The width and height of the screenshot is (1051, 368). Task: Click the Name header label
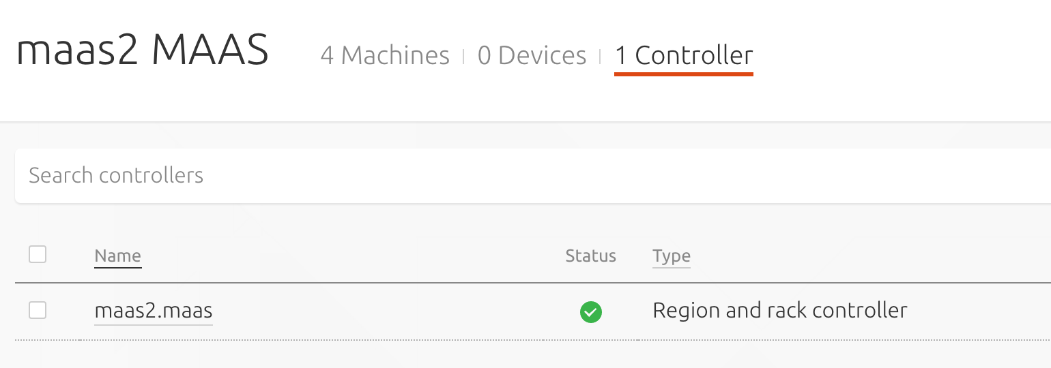(117, 256)
